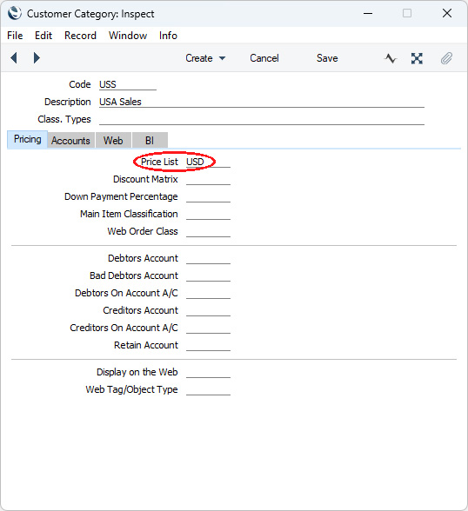
Task: Switch to the Web tab
Action: (113, 141)
